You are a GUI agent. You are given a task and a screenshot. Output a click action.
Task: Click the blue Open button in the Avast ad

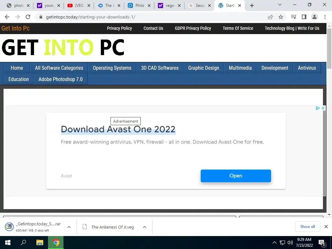tap(236, 176)
